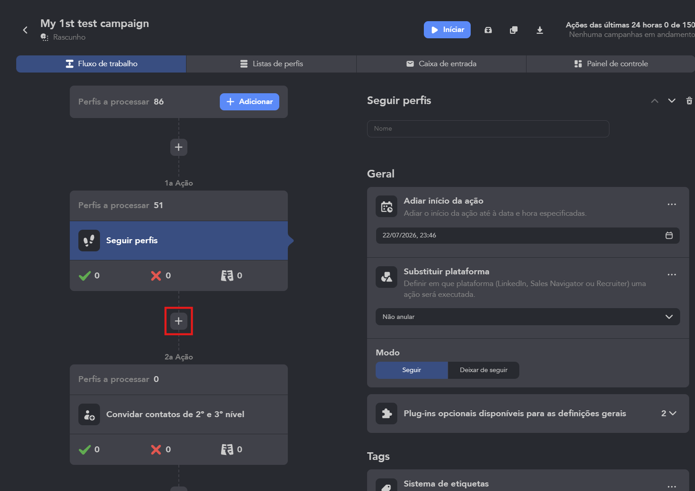Click the red X under Convidar contatos

click(156, 450)
